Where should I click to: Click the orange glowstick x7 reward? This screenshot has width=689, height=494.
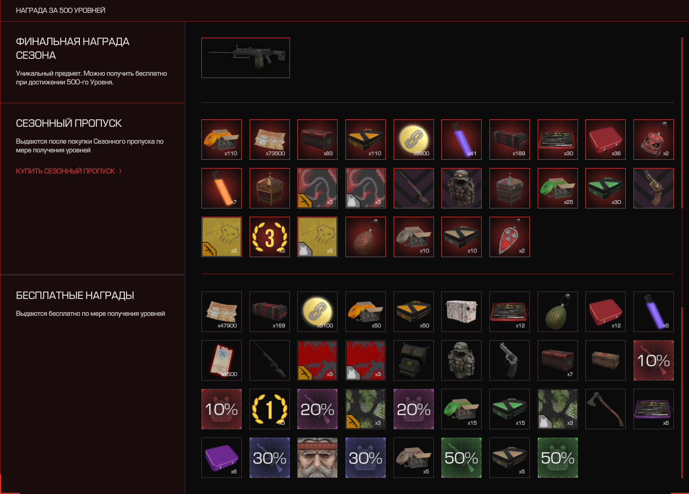(222, 188)
